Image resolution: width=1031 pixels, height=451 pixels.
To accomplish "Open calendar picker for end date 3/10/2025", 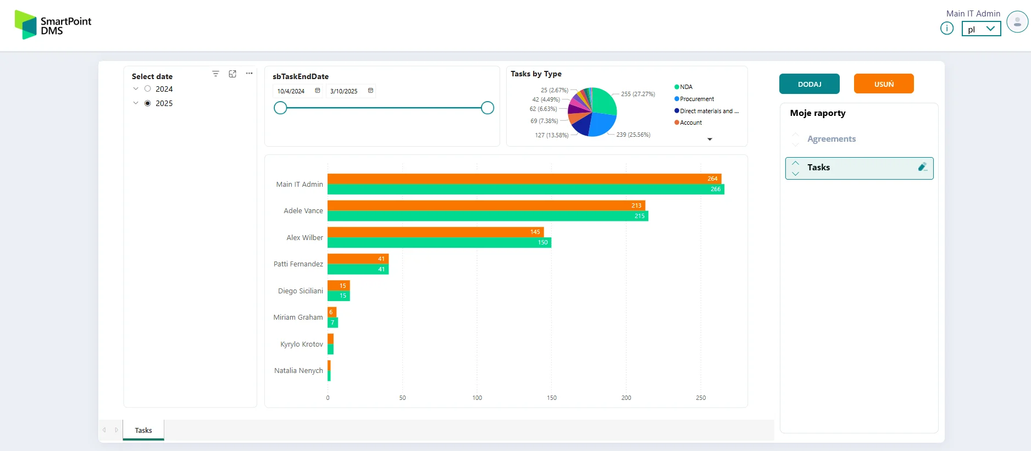I will coord(370,91).
